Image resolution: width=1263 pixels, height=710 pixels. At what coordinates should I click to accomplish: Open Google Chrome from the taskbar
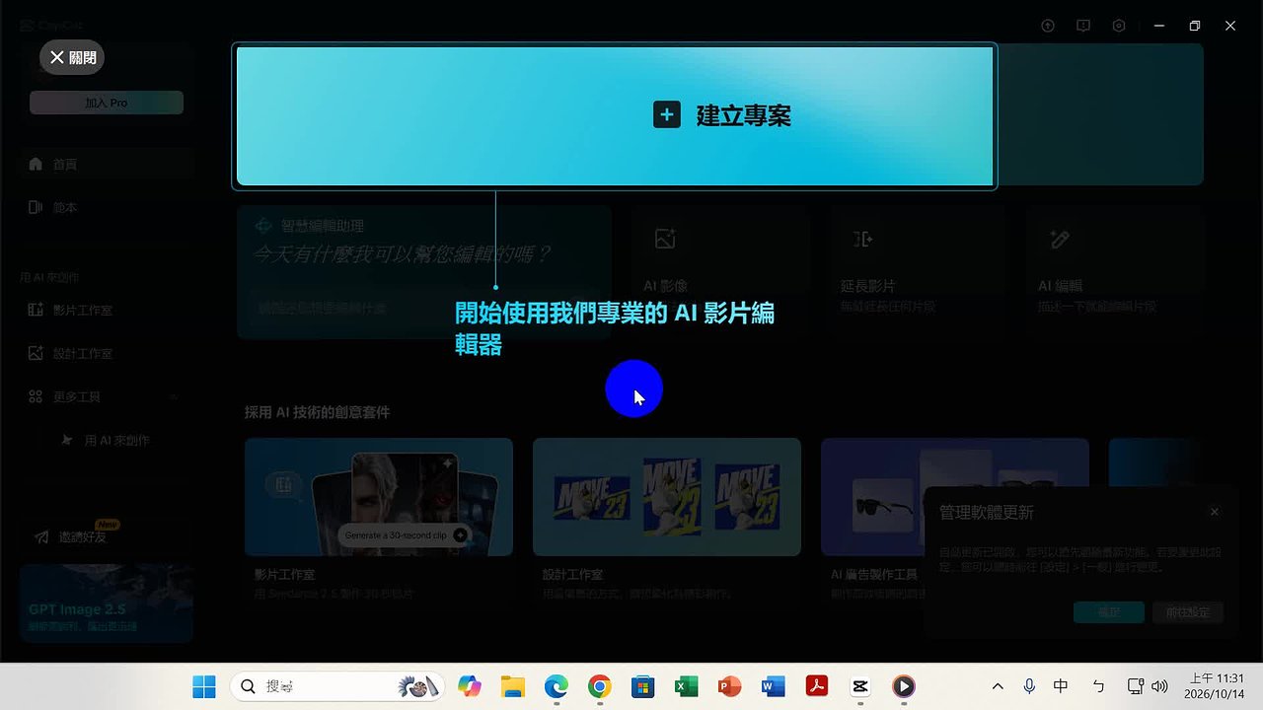(x=599, y=686)
